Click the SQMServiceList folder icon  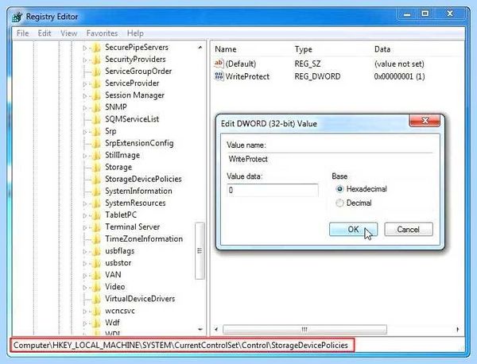pyautogui.click(x=96, y=119)
